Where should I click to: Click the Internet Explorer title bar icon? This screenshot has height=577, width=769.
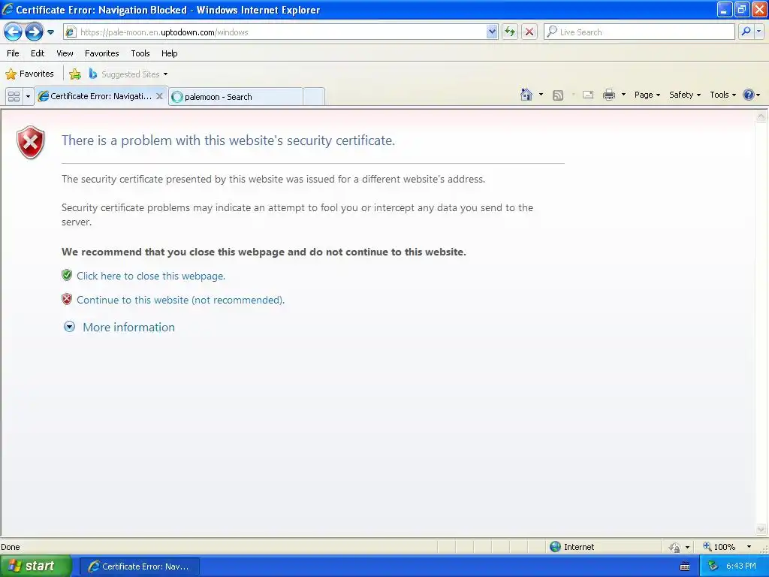click(8, 9)
